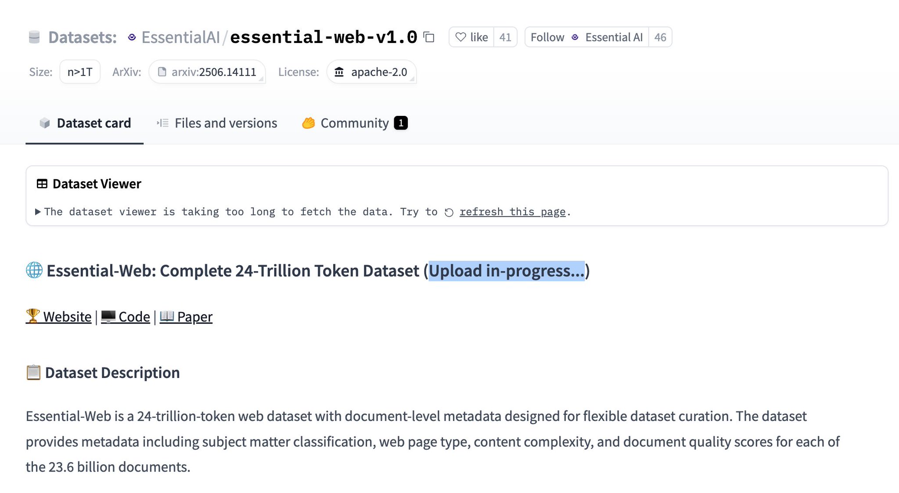
Task: Click the EssentialAI organization logo icon
Action: [132, 37]
